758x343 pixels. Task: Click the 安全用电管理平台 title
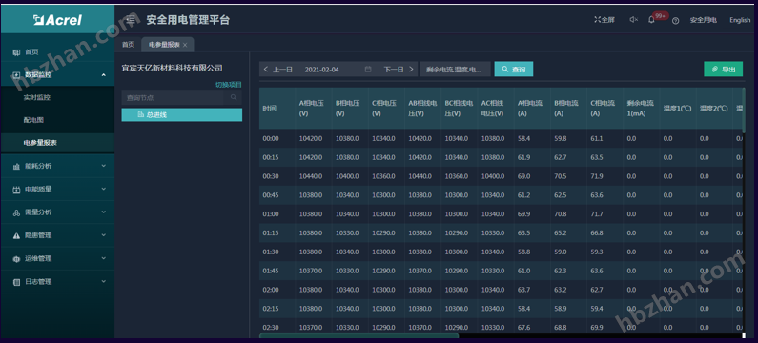pyautogui.click(x=188, y=20)
